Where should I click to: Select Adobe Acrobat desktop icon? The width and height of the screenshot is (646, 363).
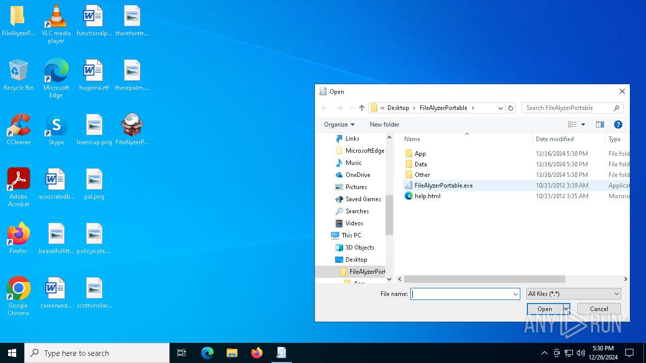coord(19,188)
